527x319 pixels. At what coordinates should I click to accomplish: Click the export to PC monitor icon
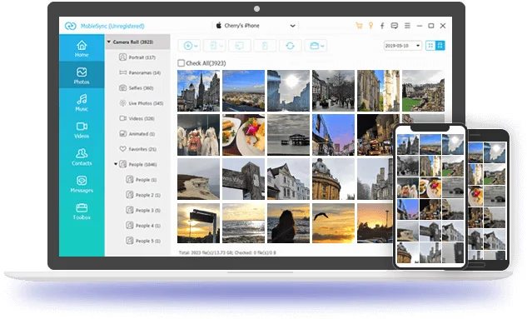pyautogui.click(x=239, y=46)
